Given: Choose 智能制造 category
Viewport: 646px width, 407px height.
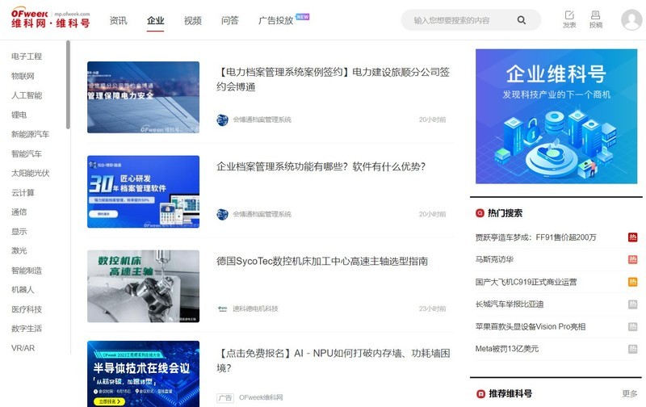Looking at the screenshot, I should coord(27,271).
